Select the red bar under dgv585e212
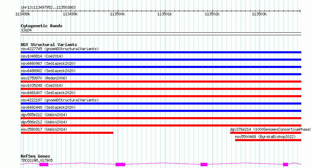 pos(161,118)
